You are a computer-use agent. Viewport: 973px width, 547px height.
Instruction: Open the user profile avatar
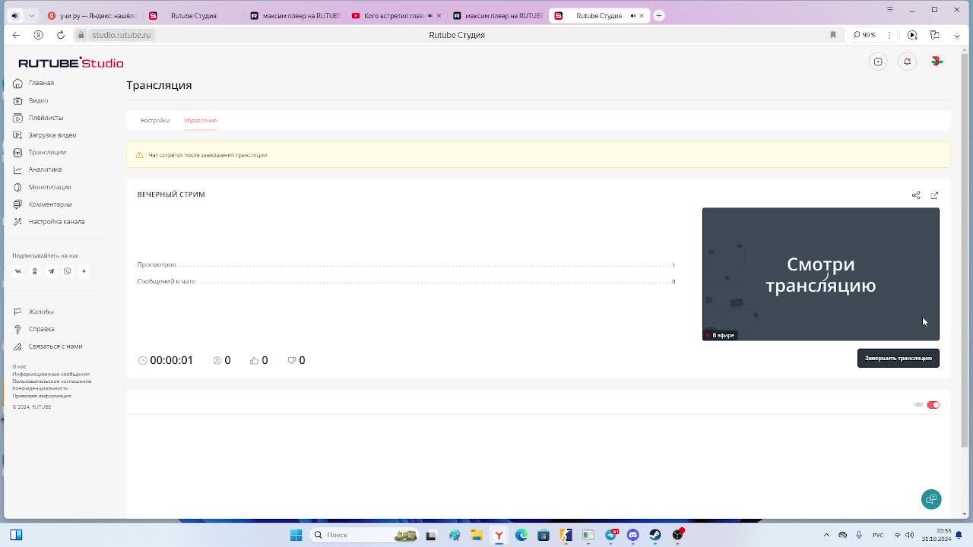[937, 62]
